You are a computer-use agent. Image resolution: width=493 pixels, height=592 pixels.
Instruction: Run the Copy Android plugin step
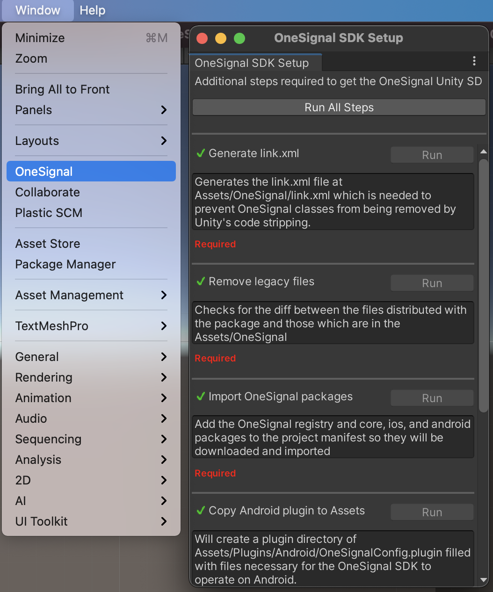coord(432,512)
